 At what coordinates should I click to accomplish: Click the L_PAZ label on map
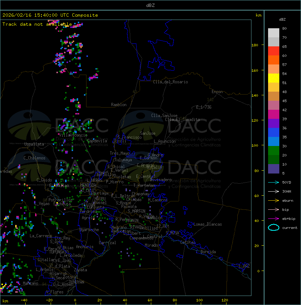pyautogui.click(x=244, y=266)
